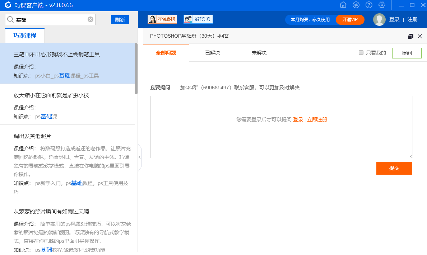The image size is (427, 255).
Task: Open settings via the gear icon
Action: pyautogui.click(x=382, y=5)
